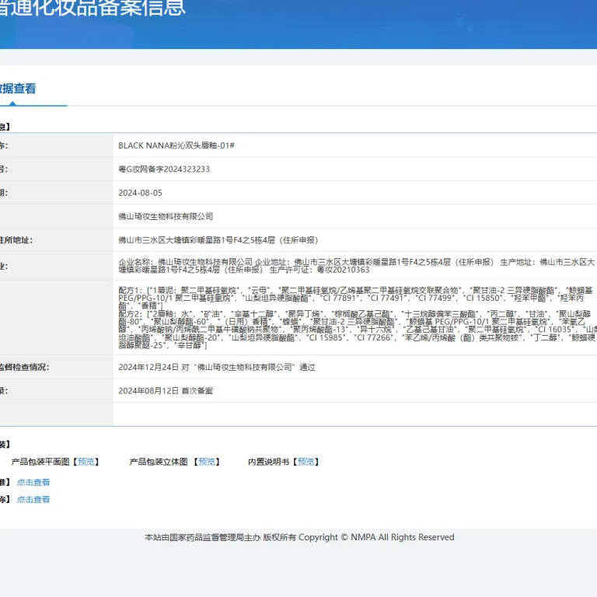Open the 数据查看 tab
Image resolution: width=597 pixels, height=597 pixels.
[18, 89]
